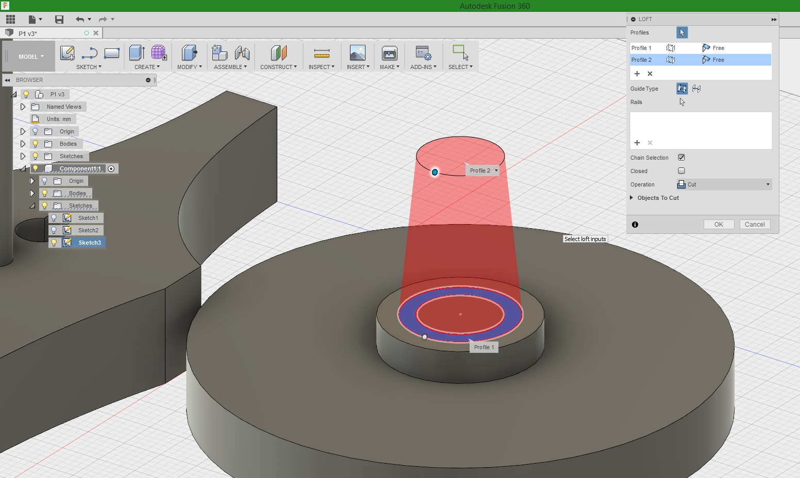Activate Component1:1 radio button

click(111, 168)
